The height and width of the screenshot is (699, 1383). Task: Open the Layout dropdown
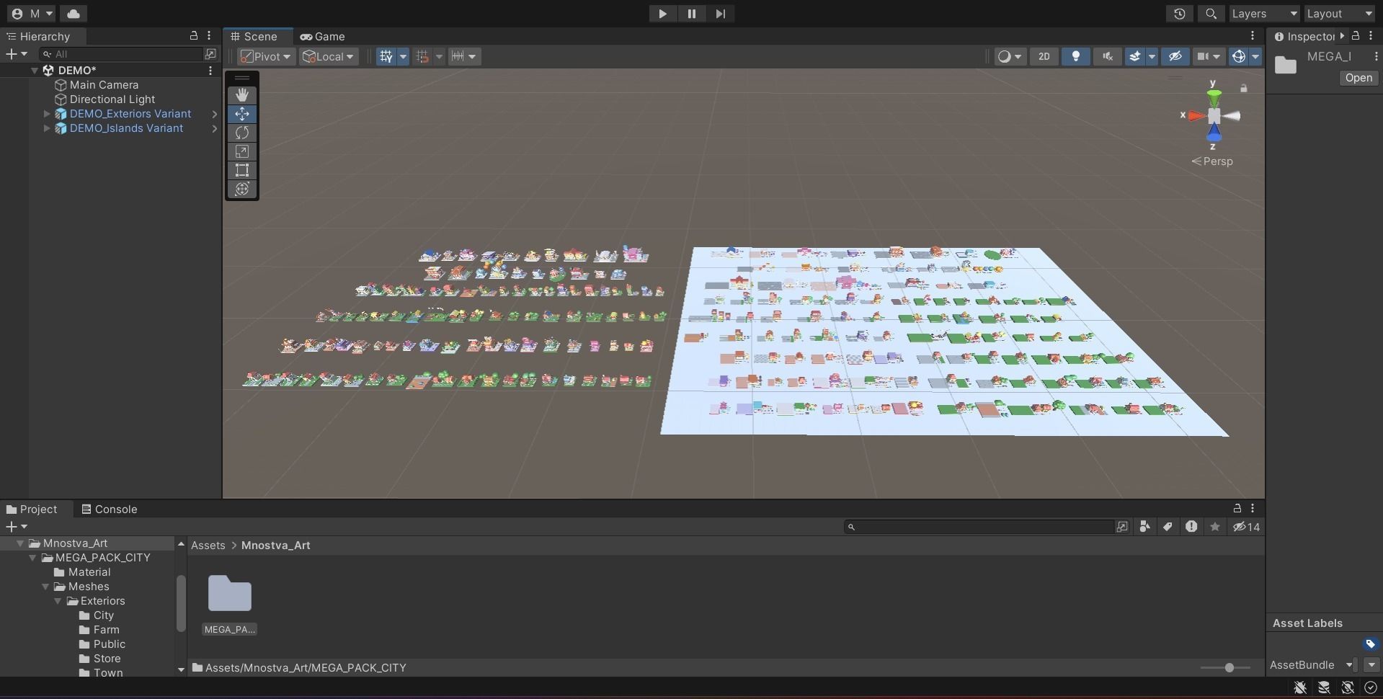[1340, 14]
